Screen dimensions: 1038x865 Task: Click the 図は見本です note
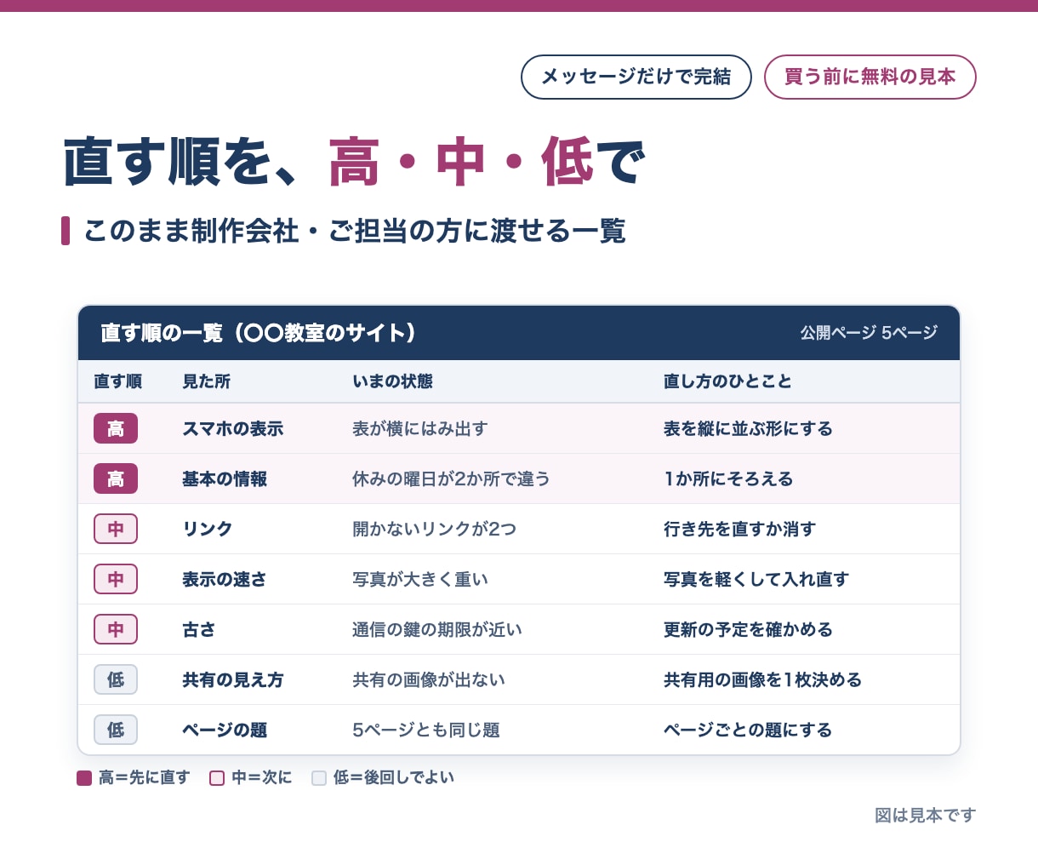[925, 815]
